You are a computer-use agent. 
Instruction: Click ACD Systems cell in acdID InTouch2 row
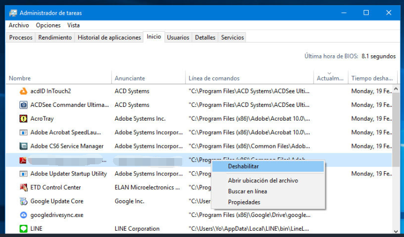[x=132, y=91]
